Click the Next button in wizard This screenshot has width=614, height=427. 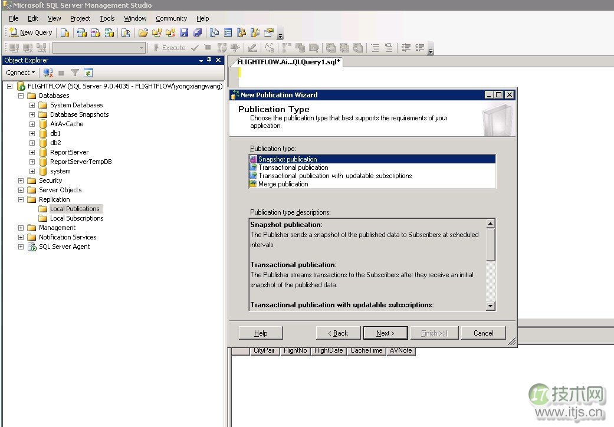[x=385, y=333]
